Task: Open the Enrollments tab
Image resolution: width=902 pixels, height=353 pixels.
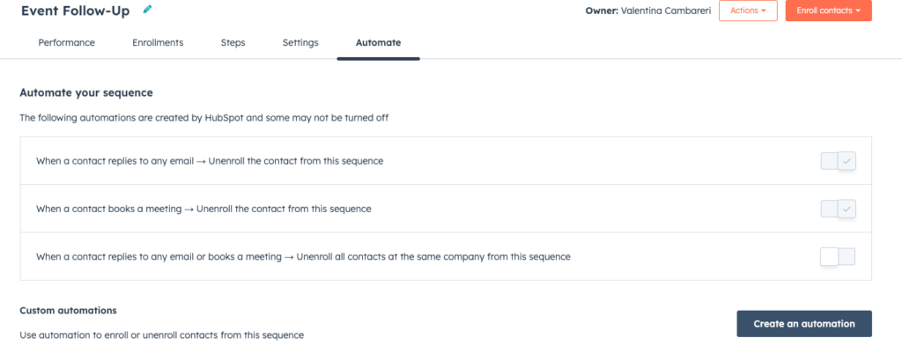Action: [158, 42]
